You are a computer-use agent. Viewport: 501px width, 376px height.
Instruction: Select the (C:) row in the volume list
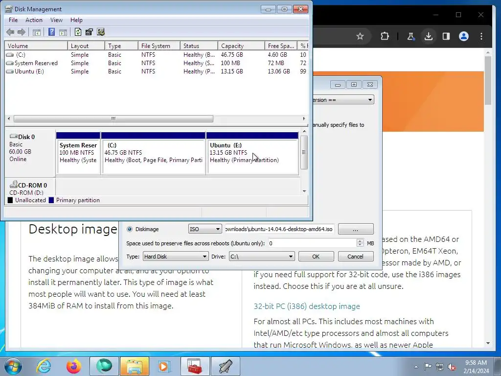156,55
